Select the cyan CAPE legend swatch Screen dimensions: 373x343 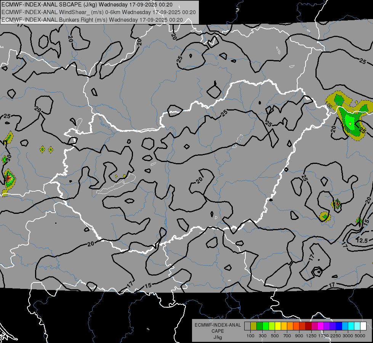[351, 326]
